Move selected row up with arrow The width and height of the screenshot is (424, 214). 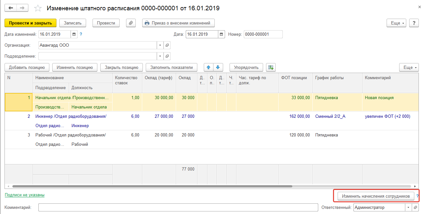(208, 67)
